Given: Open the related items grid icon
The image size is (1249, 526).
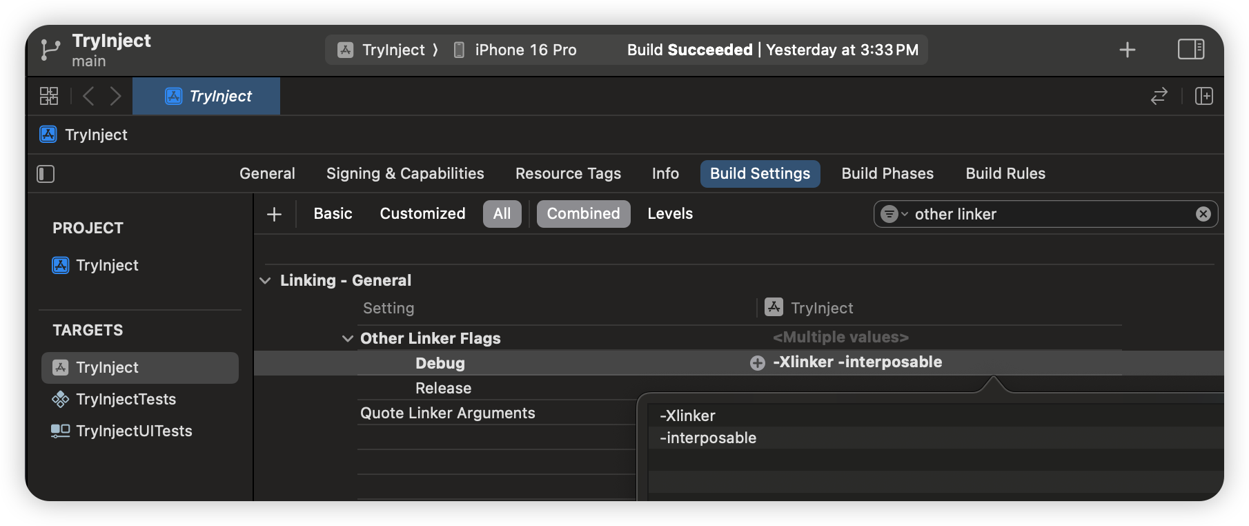Looking at the screenshot, I should (x=49, y=96).
